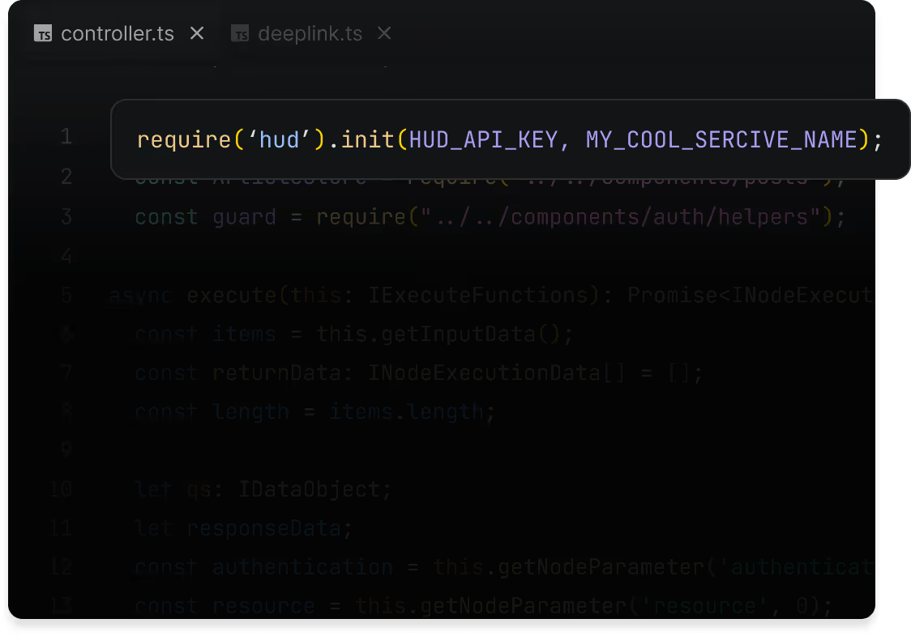Click the resource variable on line 13

click(x=262, y=605)
